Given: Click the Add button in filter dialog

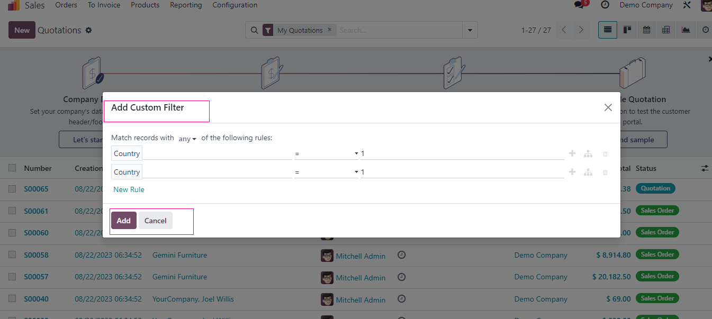Looking at the screenshot, I should pos(123,221).
